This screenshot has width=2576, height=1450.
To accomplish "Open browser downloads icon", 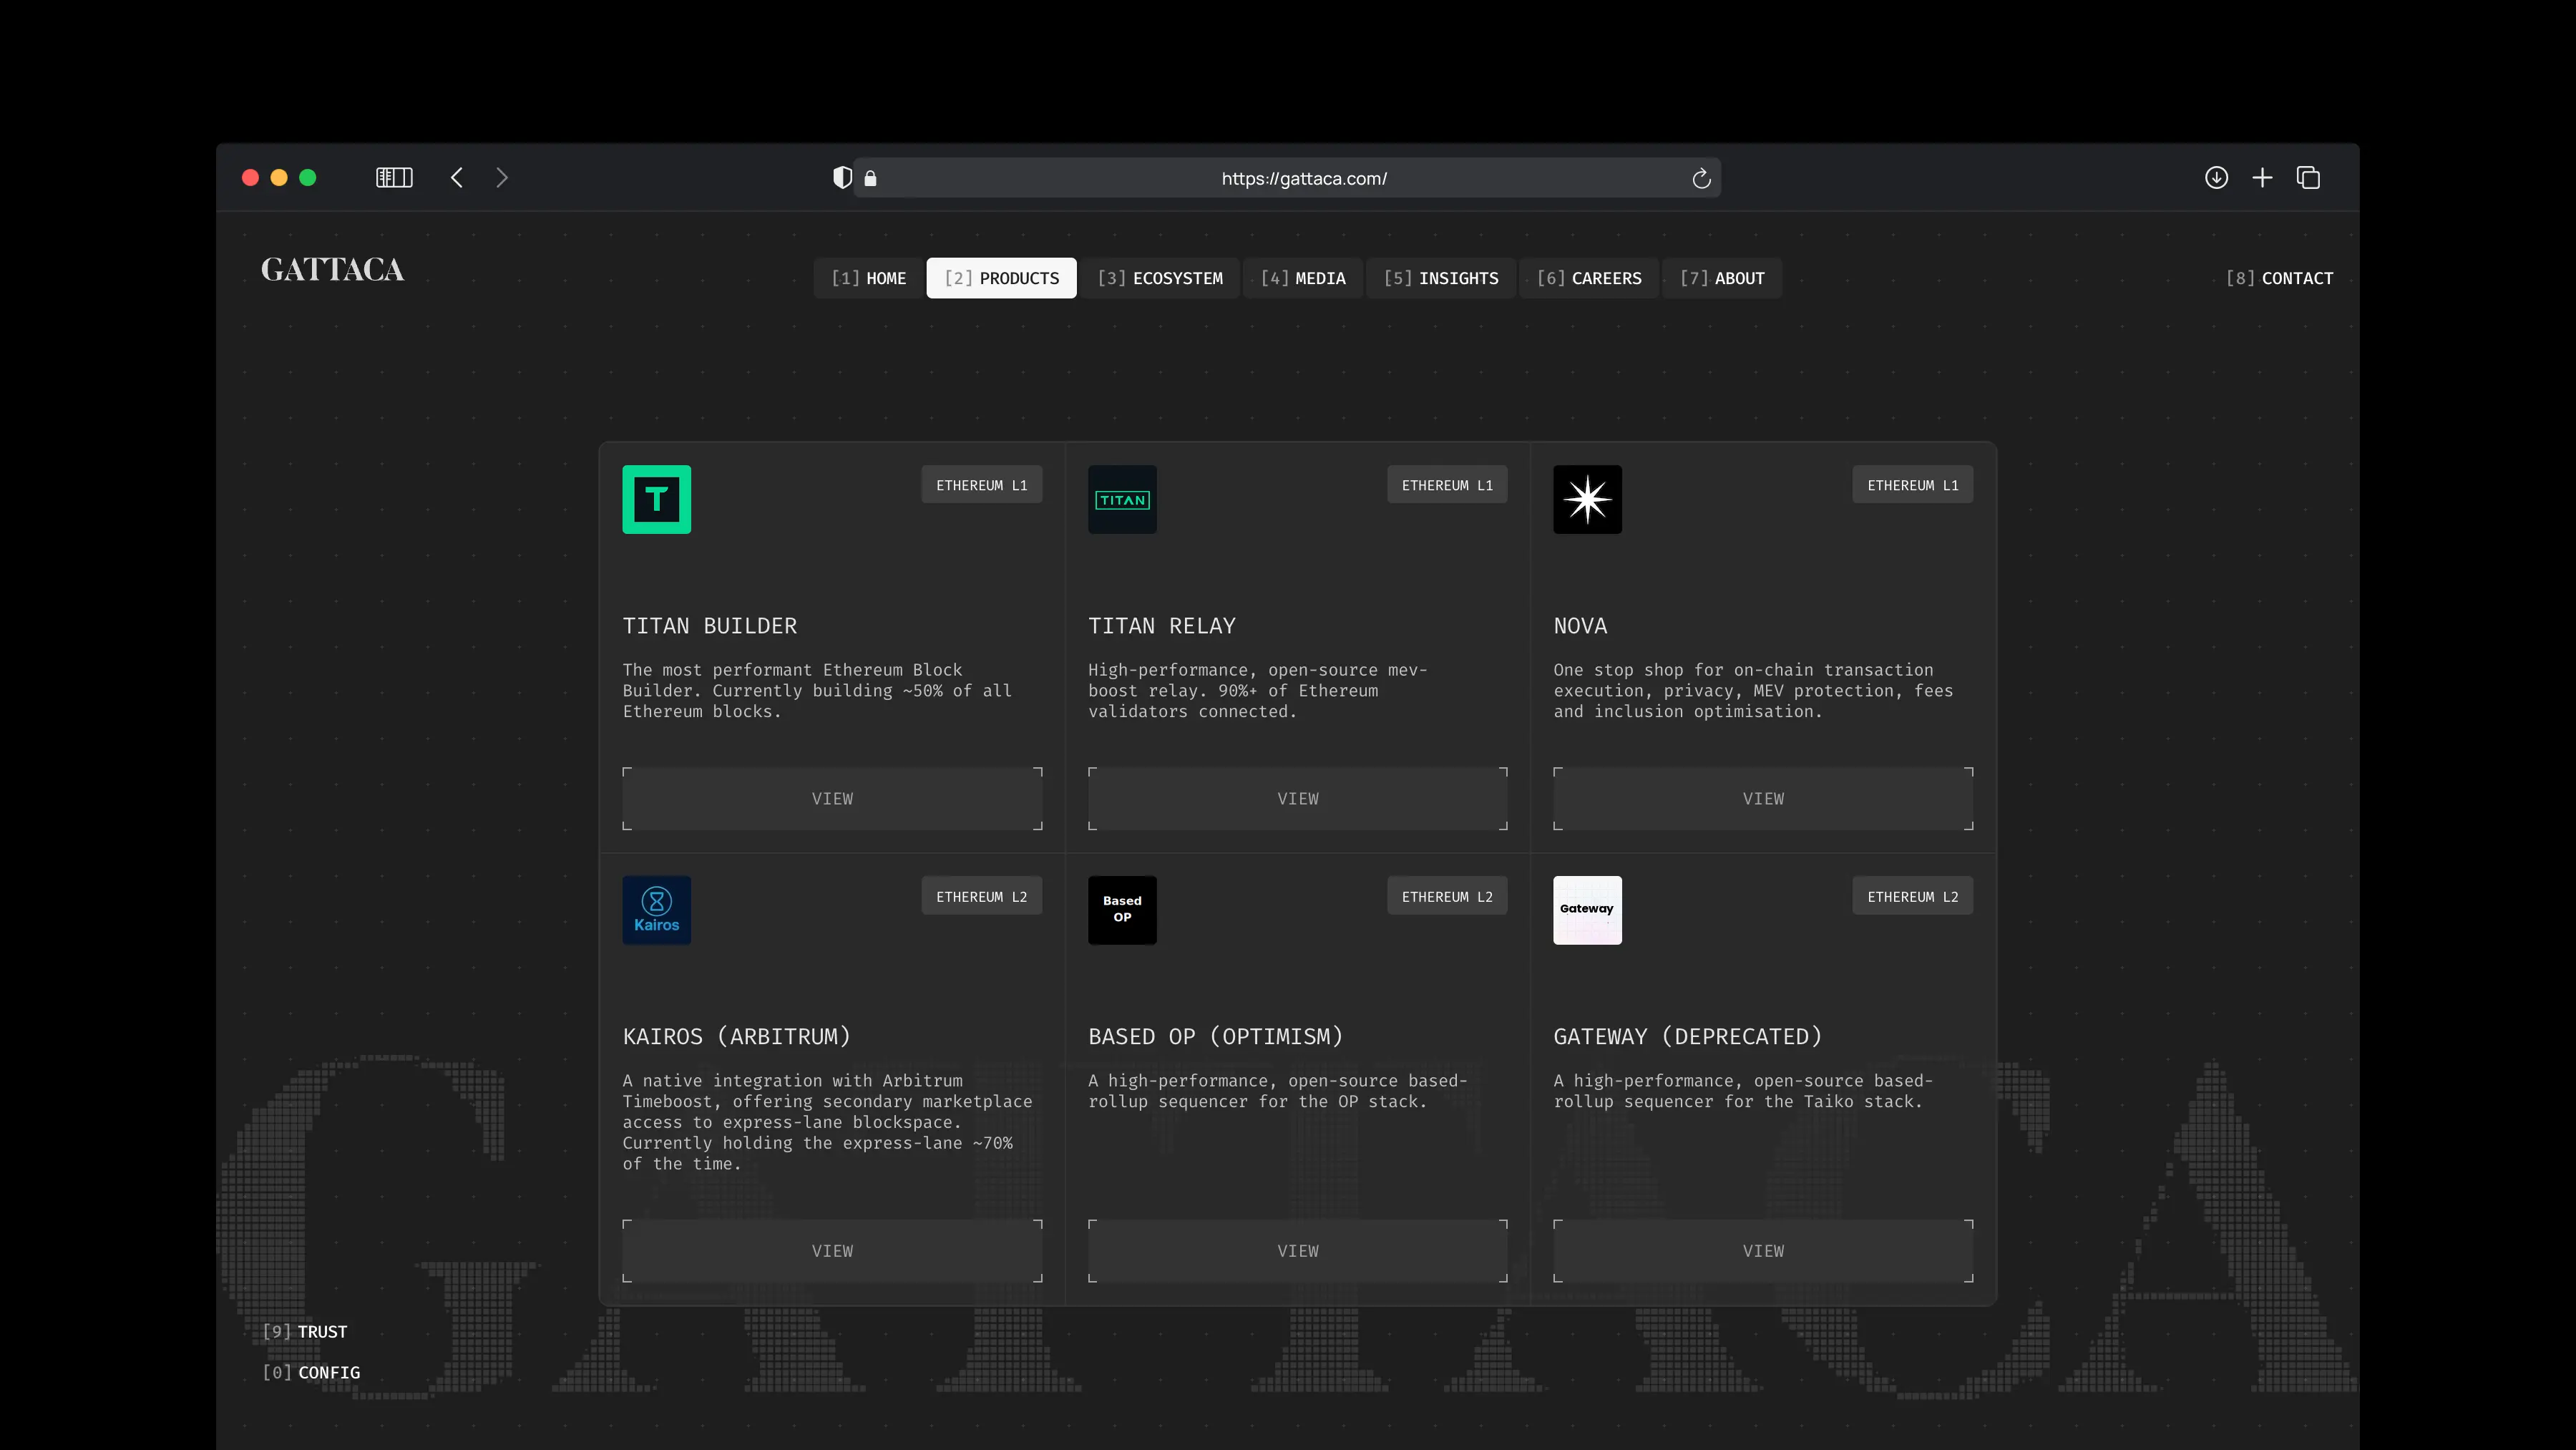I will 2216,178.
